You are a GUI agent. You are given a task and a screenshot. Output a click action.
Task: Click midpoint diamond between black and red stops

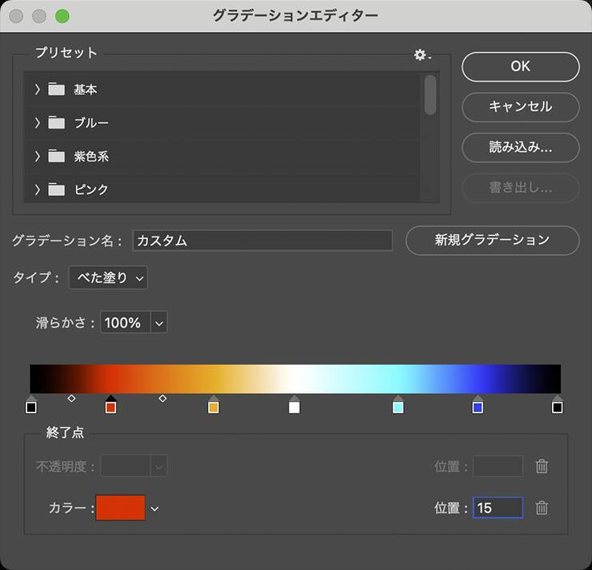click(x=71, y=398)
